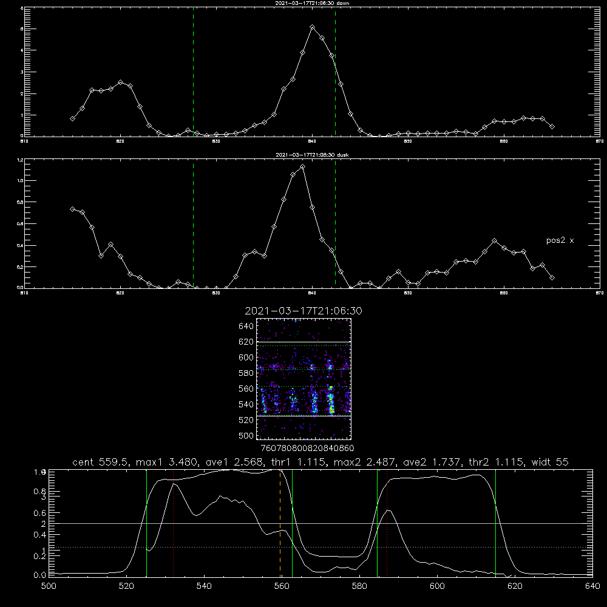Click upper white horizontal line in the image
Screen dimensions: 607x607
[303, 342]
